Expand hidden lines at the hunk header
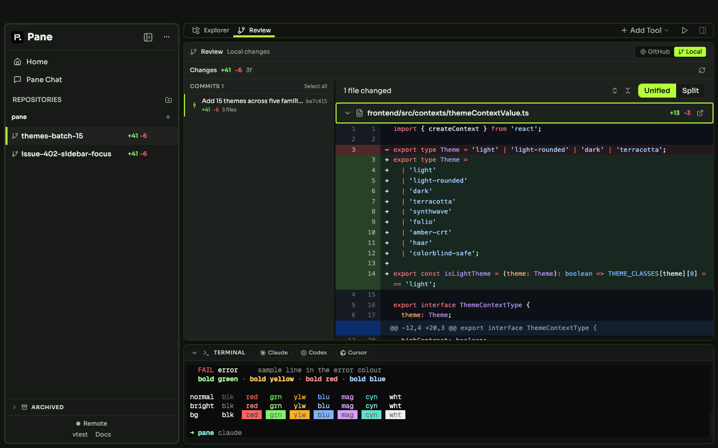This screenshot has width=718, height=448. 358,328
